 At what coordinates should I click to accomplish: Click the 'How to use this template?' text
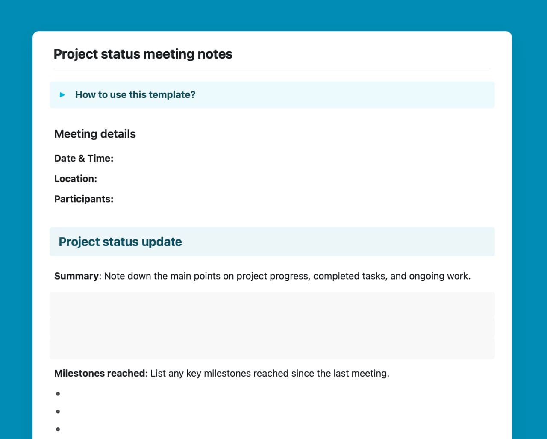point(135,95)
